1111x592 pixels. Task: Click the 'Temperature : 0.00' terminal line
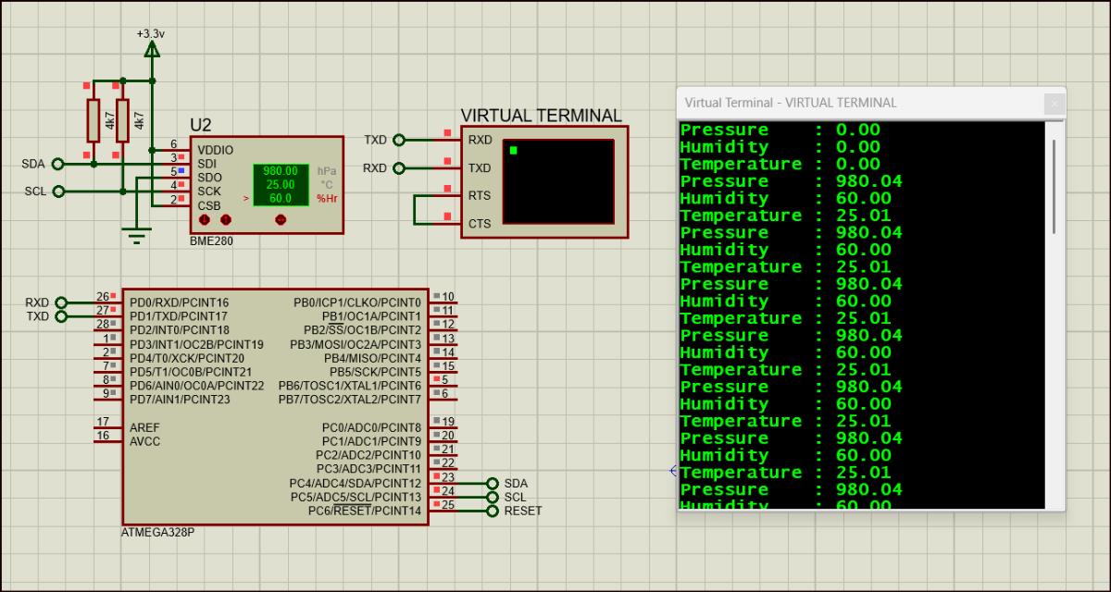coord(780,164)
